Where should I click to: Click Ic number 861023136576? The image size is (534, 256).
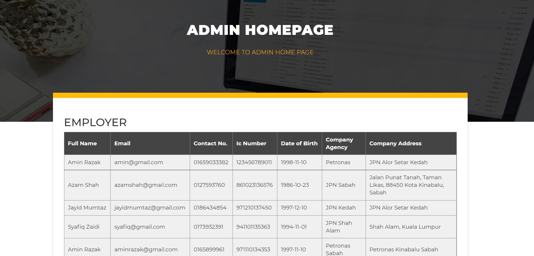point(254,185)
